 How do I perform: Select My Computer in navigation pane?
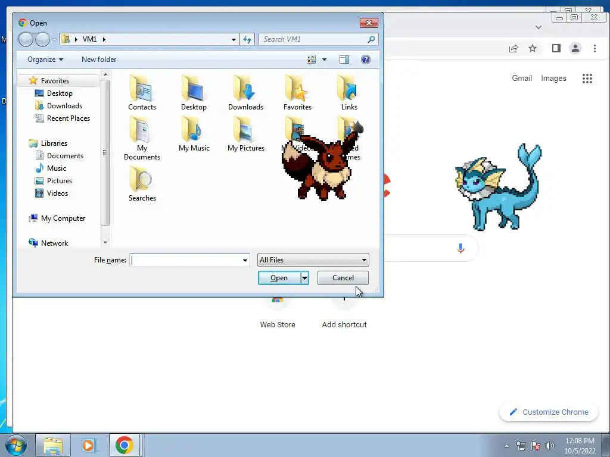pos(57,218)
